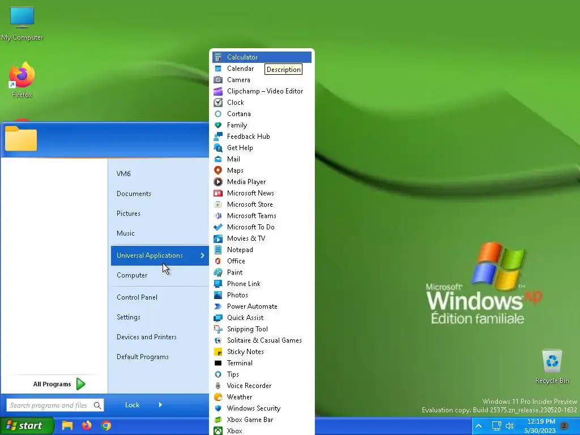This screenshot has height=435, width=580.
Task: Choose Sticky Notes in the apps list
Action: click(262, 352)
